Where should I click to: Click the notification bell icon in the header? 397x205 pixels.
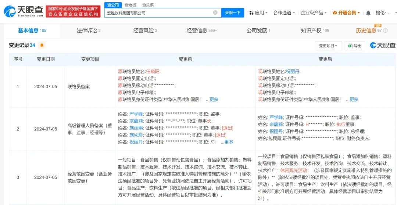pos(368,13)
